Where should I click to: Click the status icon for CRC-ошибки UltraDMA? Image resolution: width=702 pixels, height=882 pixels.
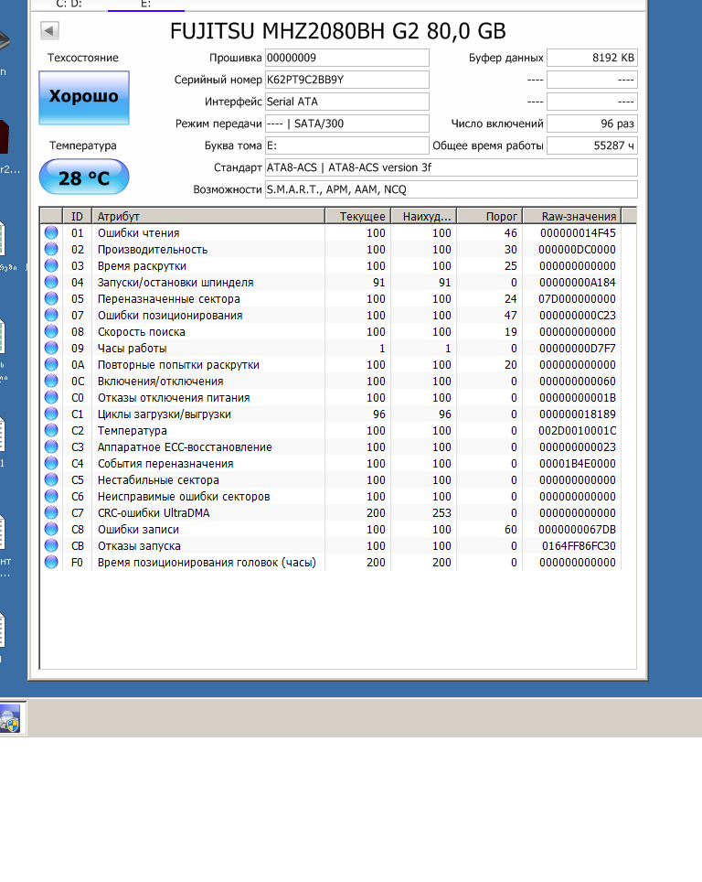[51, 513]
